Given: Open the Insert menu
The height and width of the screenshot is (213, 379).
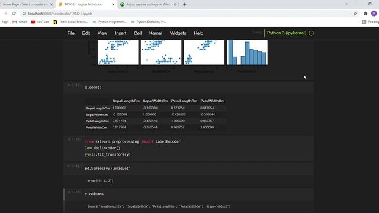Looking at the screenshot, I should point(120,33).
